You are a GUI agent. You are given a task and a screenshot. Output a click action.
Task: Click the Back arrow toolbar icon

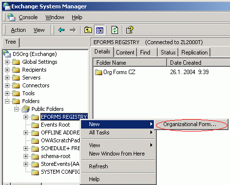61,30
